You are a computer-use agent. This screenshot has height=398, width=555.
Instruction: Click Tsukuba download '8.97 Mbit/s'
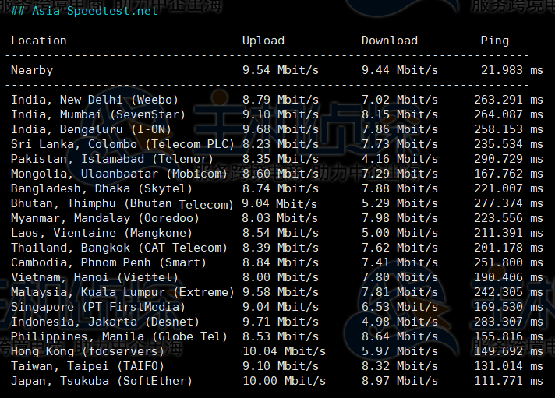[x=400, y=382]
